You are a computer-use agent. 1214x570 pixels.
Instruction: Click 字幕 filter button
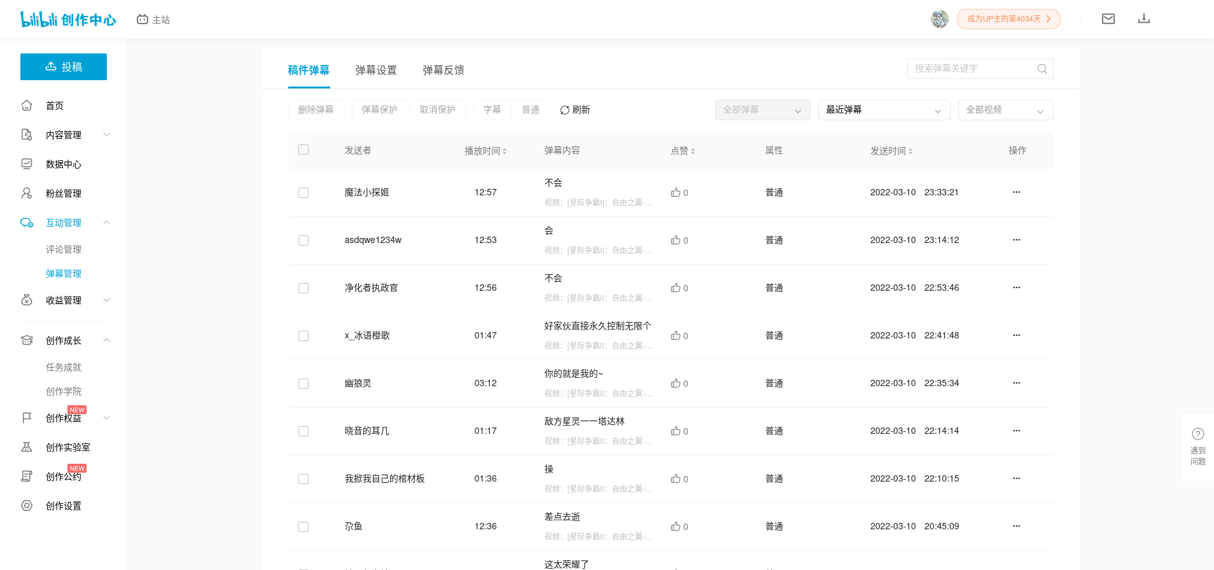(x=492, y=110)
